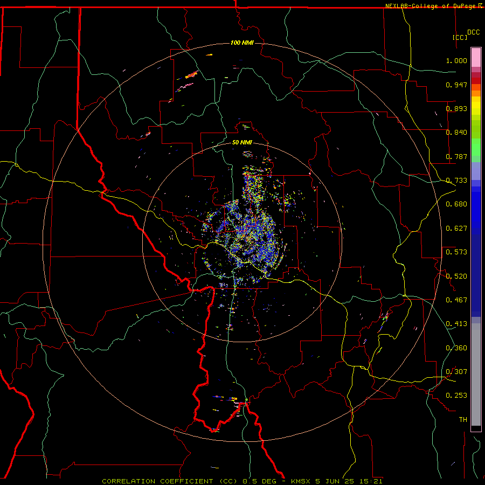
Task: Pick the pink top segment of color bar
Action: click(476, 57)
